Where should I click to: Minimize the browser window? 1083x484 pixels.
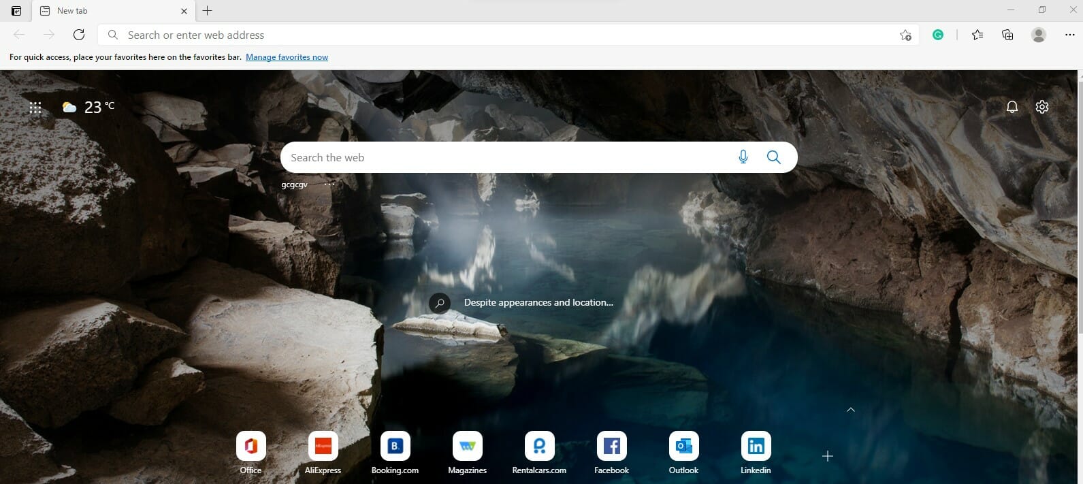click(x=1011, y=10)
